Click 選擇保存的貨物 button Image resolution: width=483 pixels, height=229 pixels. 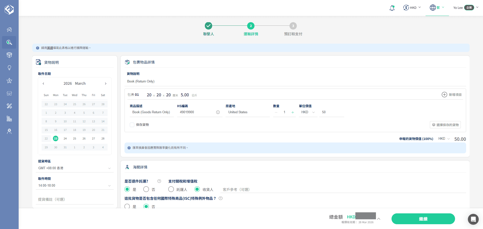click(445, 125)
